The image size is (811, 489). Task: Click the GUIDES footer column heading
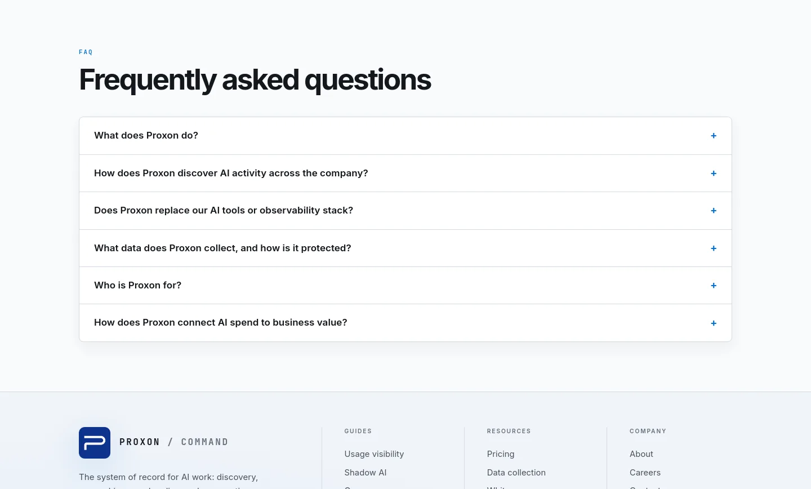(x=358, y=431)
